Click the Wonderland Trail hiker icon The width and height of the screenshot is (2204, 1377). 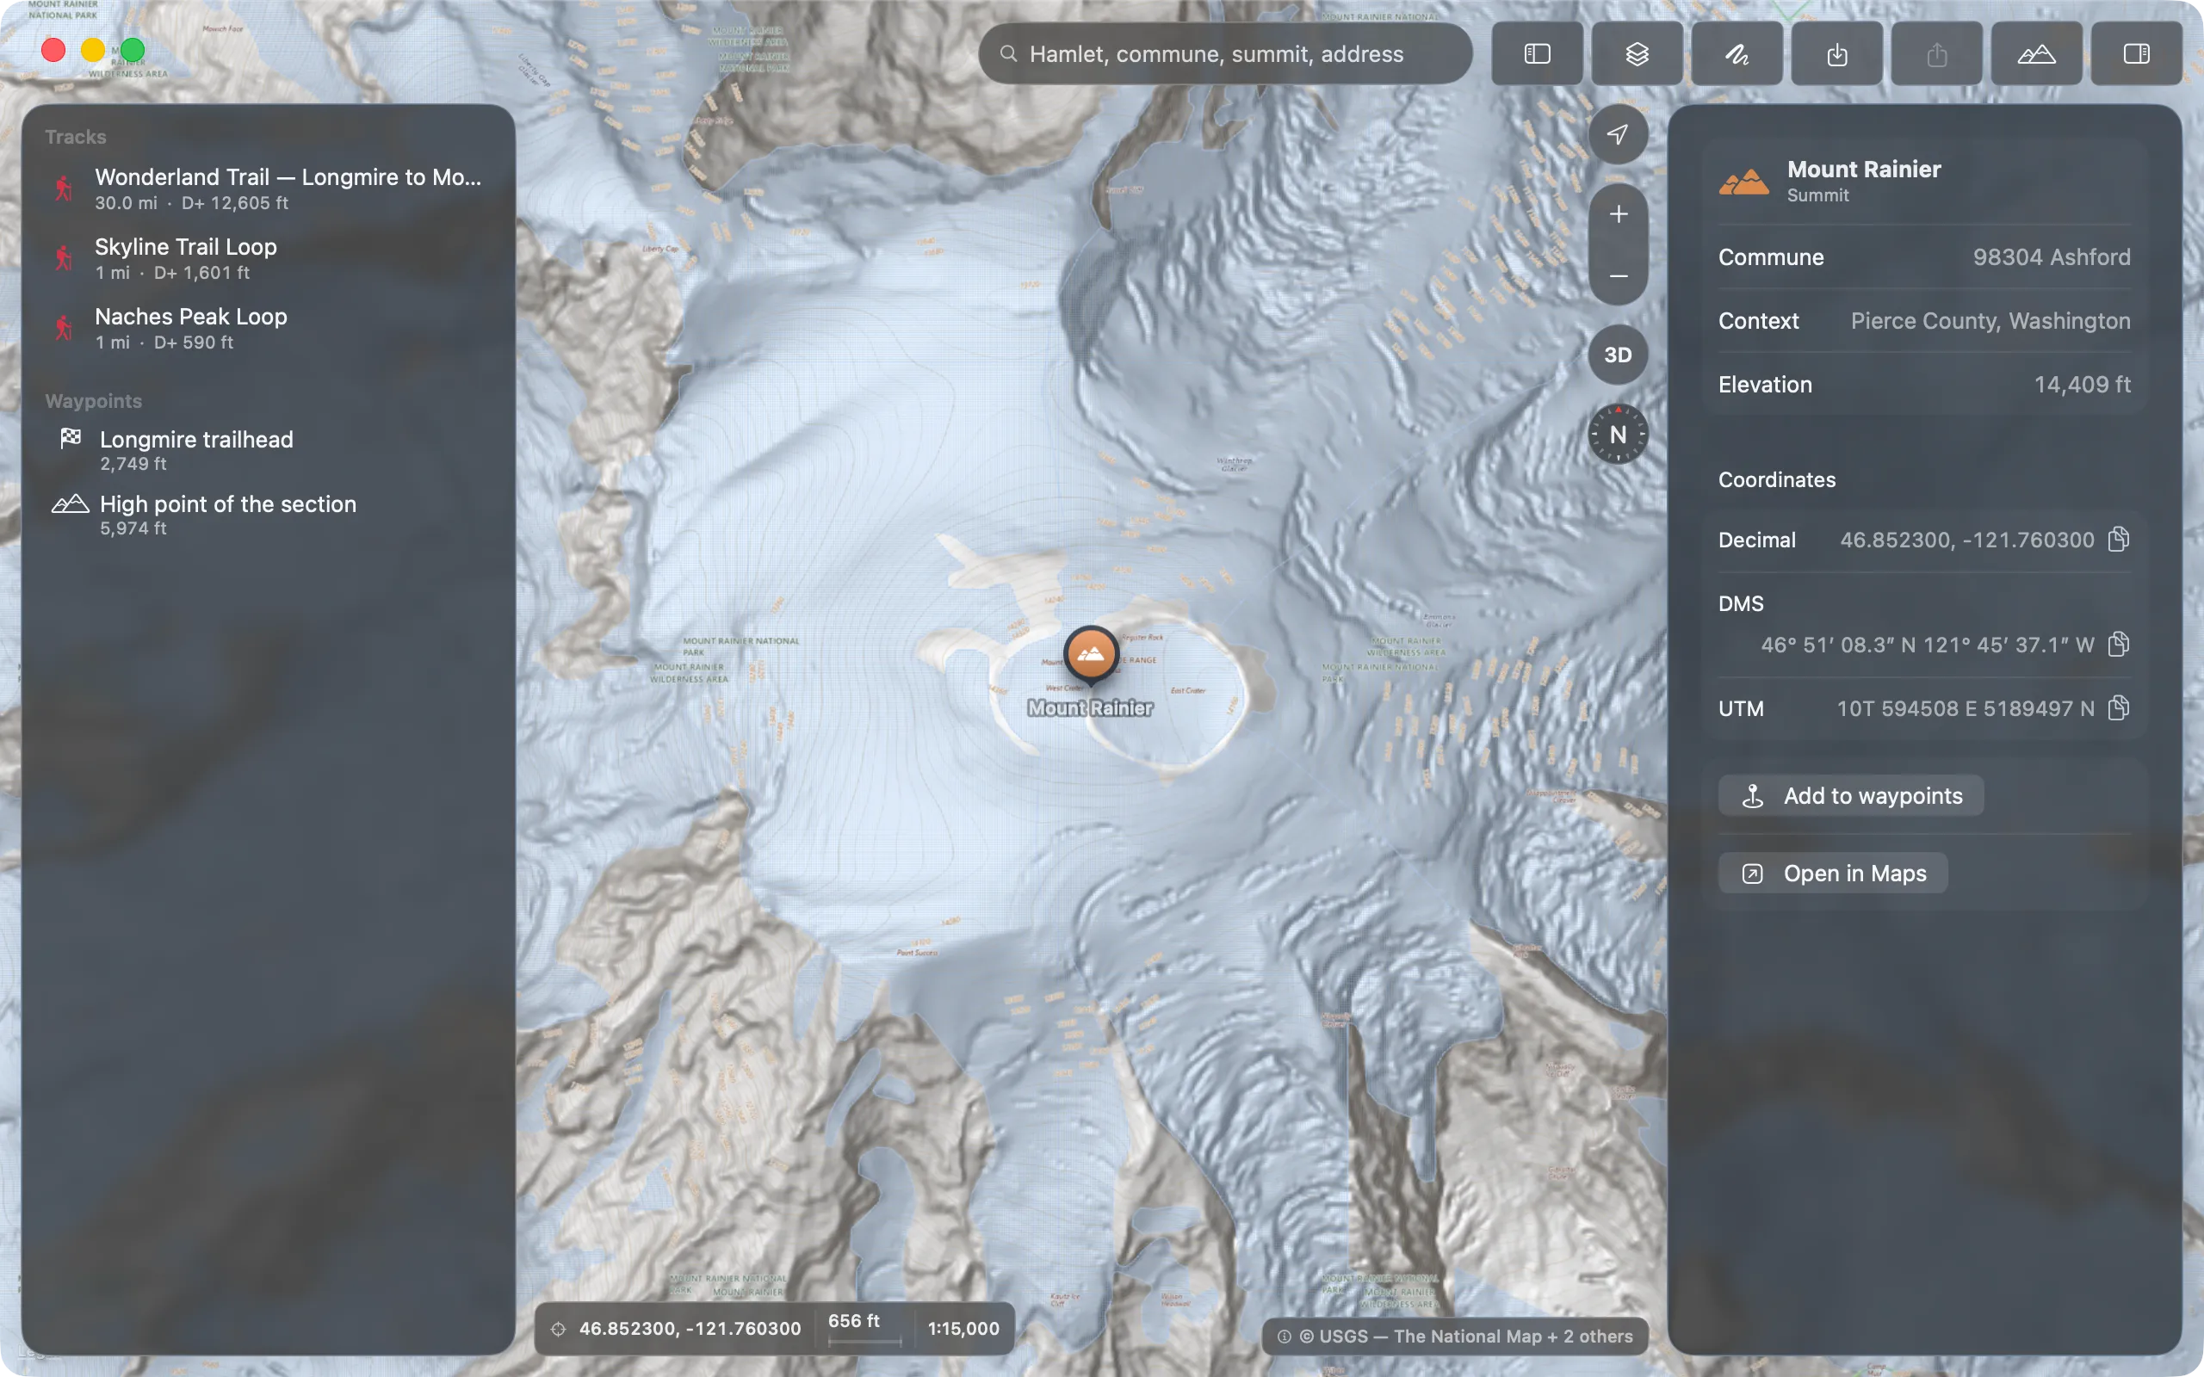(63, 188)
